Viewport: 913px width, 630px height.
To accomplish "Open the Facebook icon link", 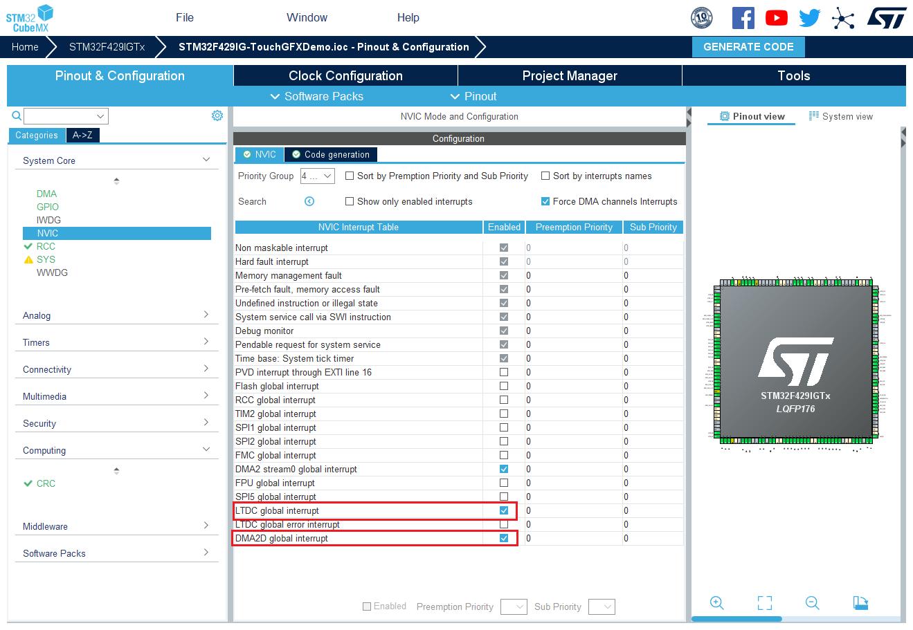I will [743, 18].
